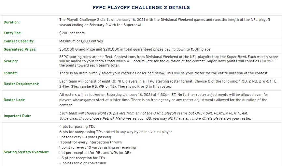This screenshot has width=282, height=166.
Task: Click the Roster Lock label
Action: 15,100
